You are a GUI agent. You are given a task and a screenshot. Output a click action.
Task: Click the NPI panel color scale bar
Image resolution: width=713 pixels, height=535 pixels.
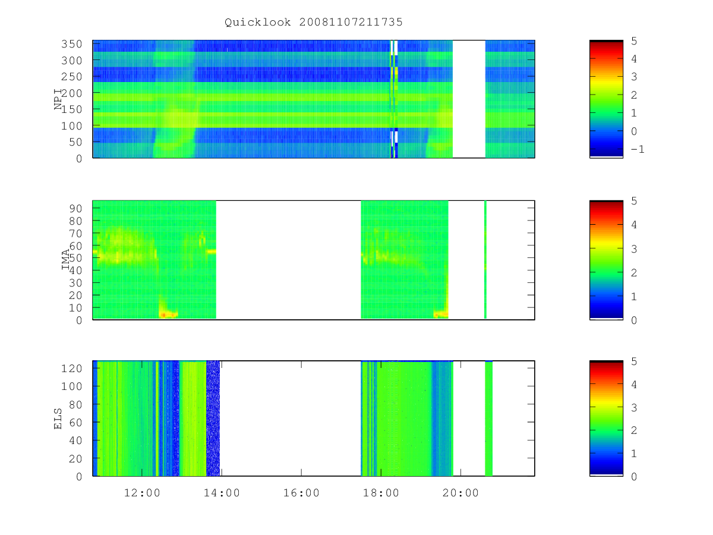tap(606, 99)
